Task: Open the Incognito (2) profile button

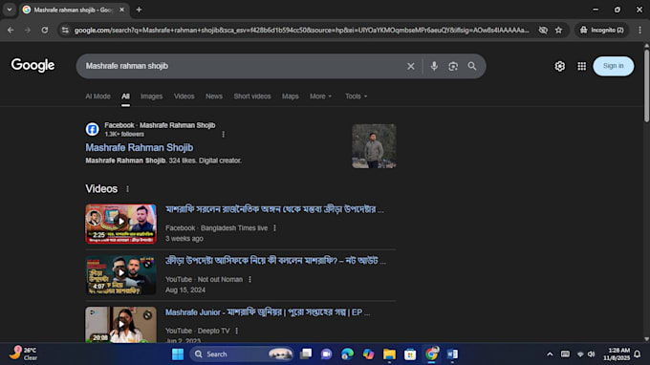Action: (602, 31)
